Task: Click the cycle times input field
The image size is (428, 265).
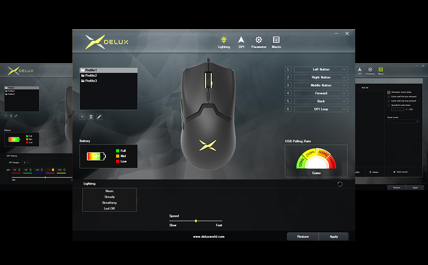Action: coord(398,109)
